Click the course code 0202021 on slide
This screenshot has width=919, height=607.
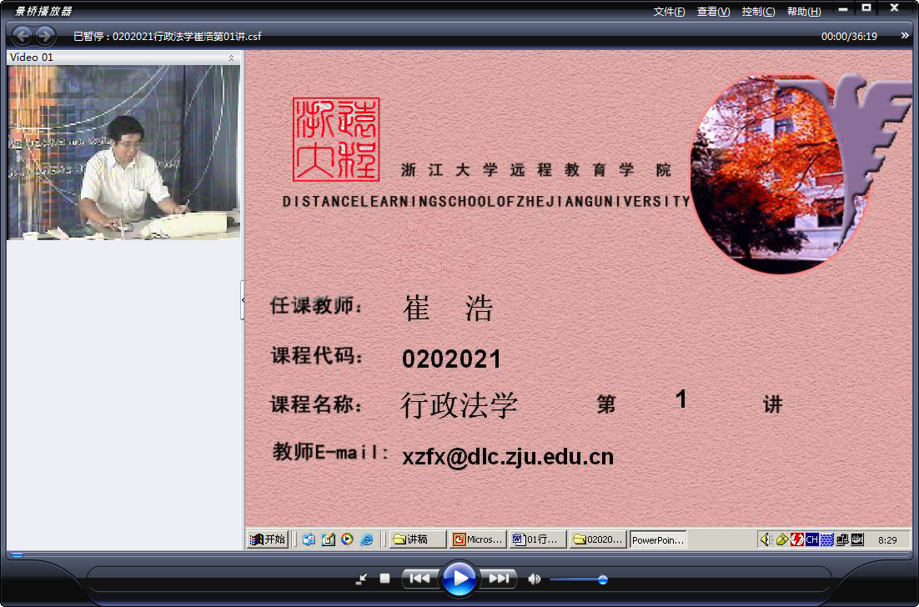coord(451,359)
